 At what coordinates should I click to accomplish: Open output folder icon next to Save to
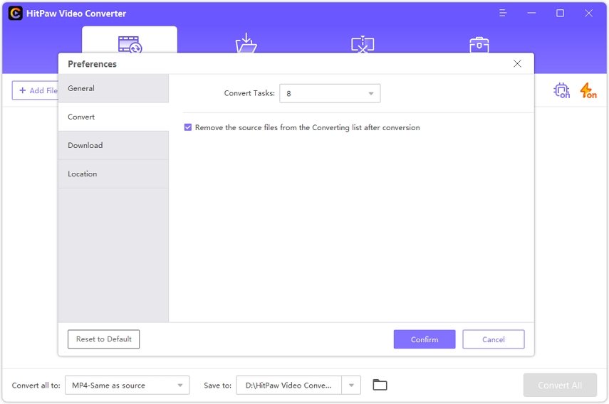coord(380,385)
